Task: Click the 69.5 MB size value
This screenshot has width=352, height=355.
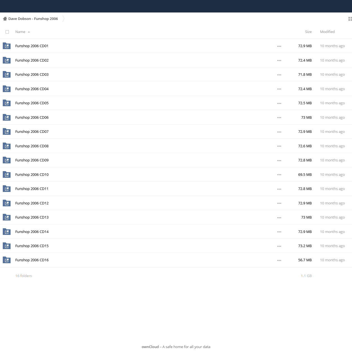Action: [305, 174]
